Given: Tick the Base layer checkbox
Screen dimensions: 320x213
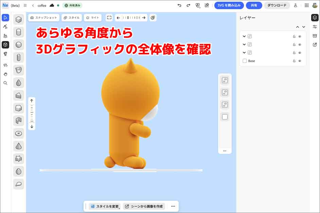Looking at the screenshot, I should (x=245, y=61).
